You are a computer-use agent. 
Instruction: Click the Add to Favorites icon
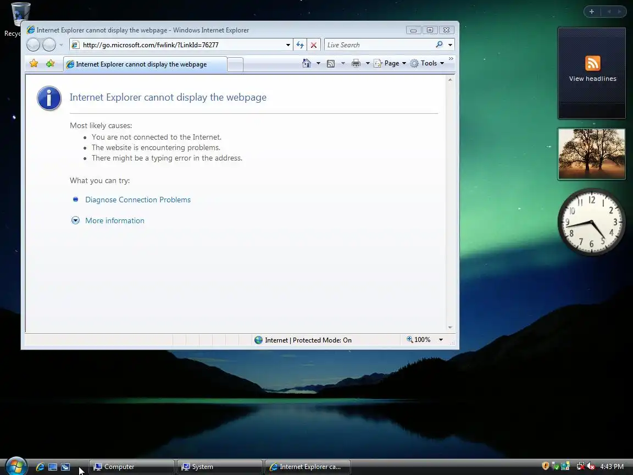click(50, 63)
